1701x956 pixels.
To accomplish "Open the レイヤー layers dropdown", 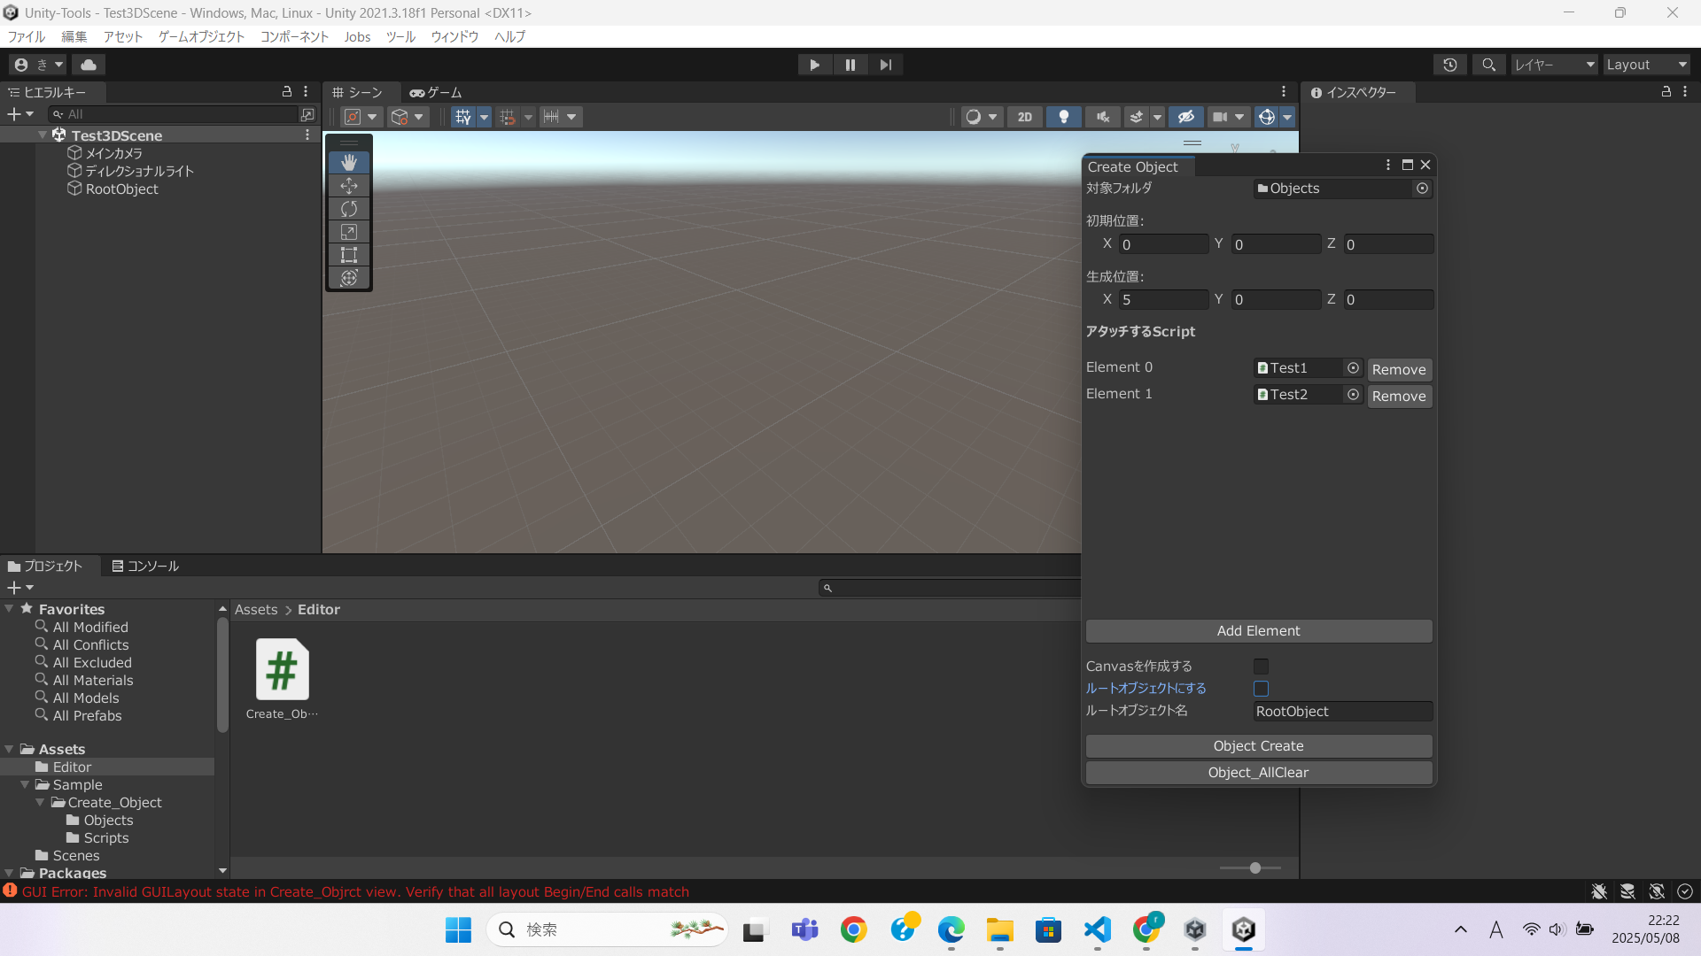I will [x=1554, y=65].
